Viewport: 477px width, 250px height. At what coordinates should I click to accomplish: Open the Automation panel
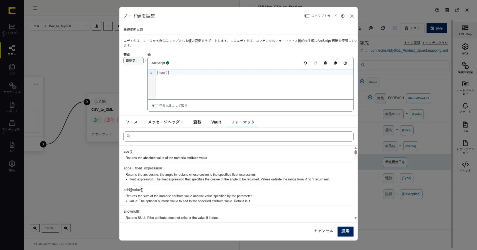click(x=465, y=88)
